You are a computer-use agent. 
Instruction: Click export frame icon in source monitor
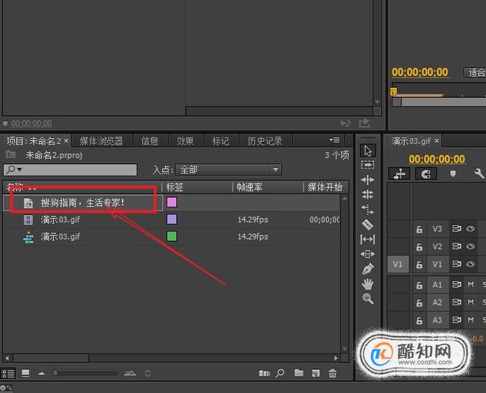pos(364,123)
